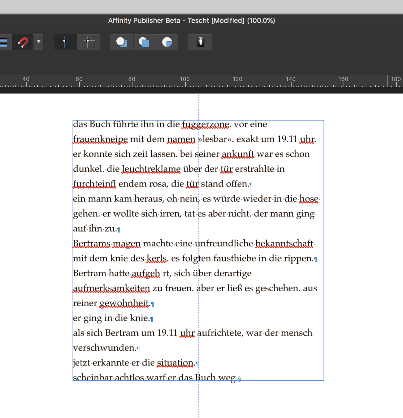This screenshot has width=403, height=418.
Task: Click the word 'verschwunden' in the text
Action: 104,348
